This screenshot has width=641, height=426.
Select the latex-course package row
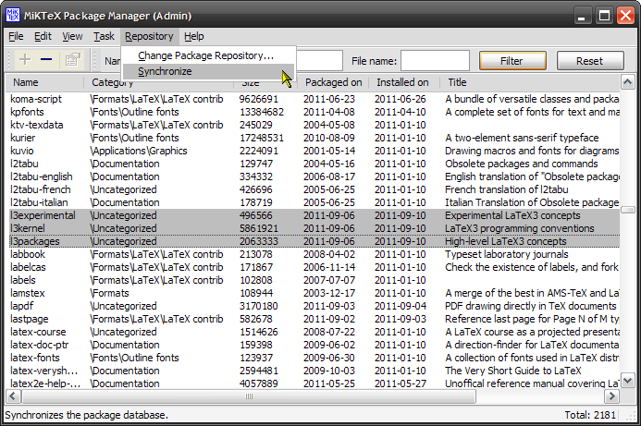tap(314, 332)
